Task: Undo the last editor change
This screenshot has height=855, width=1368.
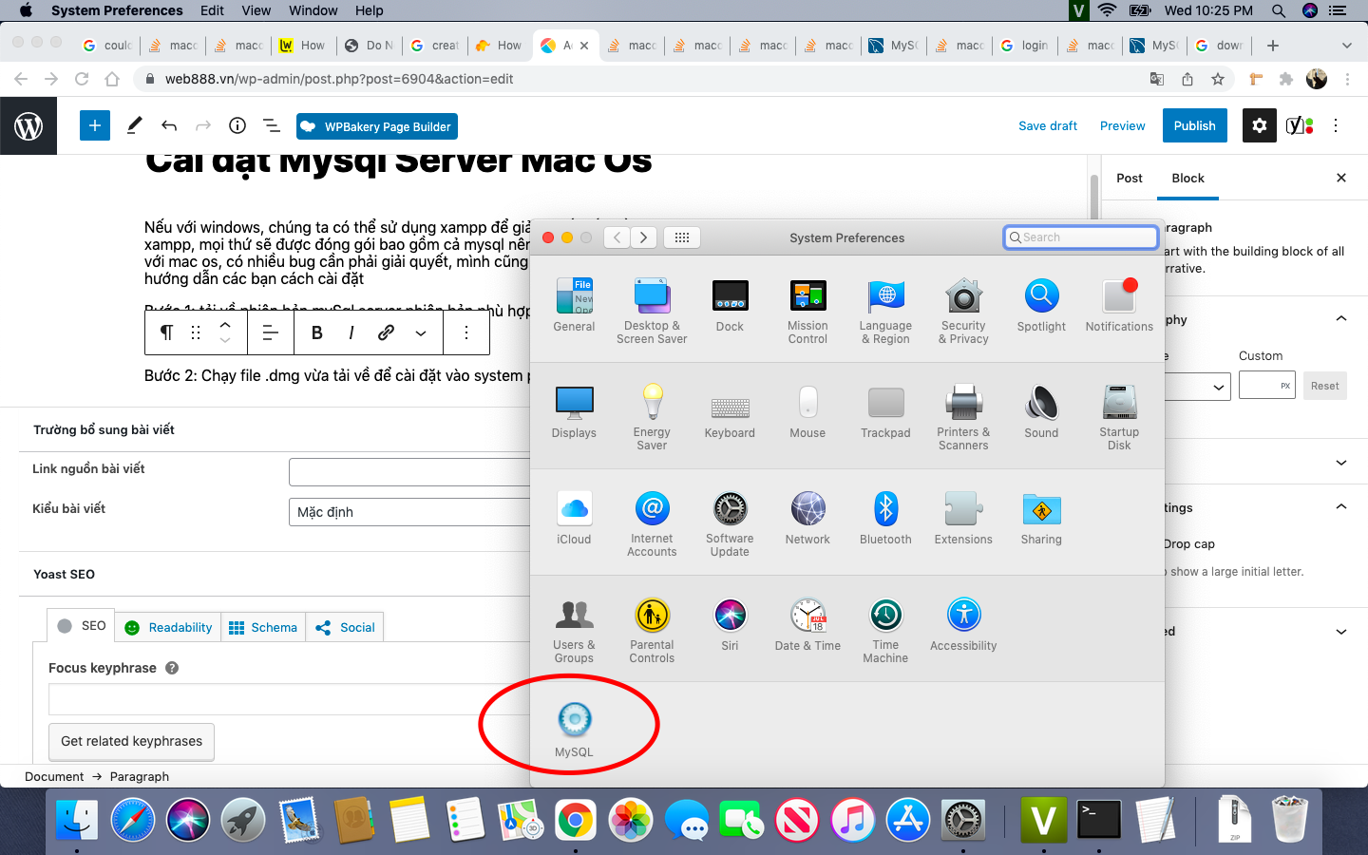Action: tap(169, 125)
